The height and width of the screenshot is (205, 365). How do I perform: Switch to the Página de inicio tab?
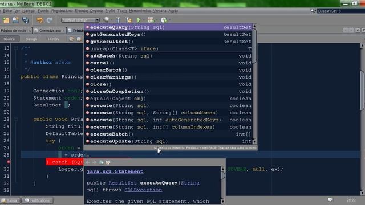[x=14, y=31]
